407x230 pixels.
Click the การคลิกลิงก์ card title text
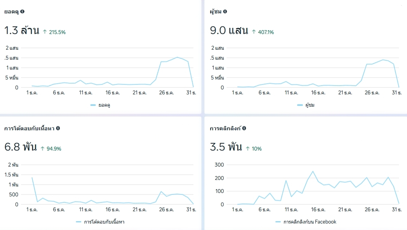[225, 128]
